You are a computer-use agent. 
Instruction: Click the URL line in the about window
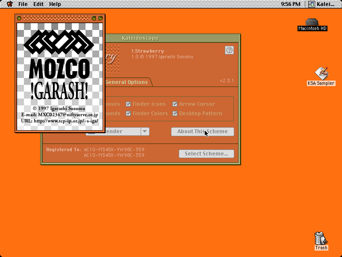click(59, 121)
